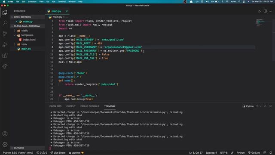The image size is (275, 155).
Task: Close the main.py editor tab
Action: [x=67, y=11]
